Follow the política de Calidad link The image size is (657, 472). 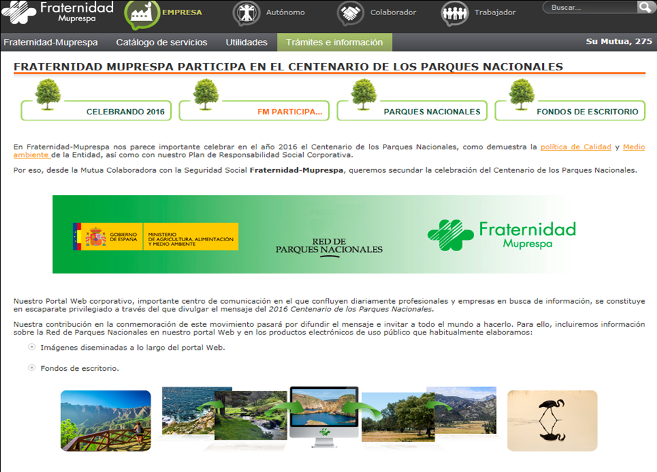click(575, 147)
